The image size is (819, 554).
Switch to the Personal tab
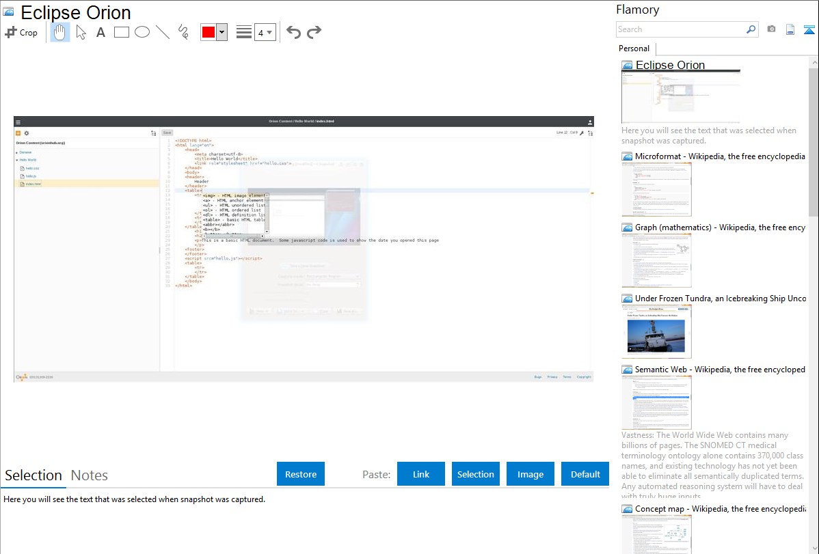[x=634, y=49]
